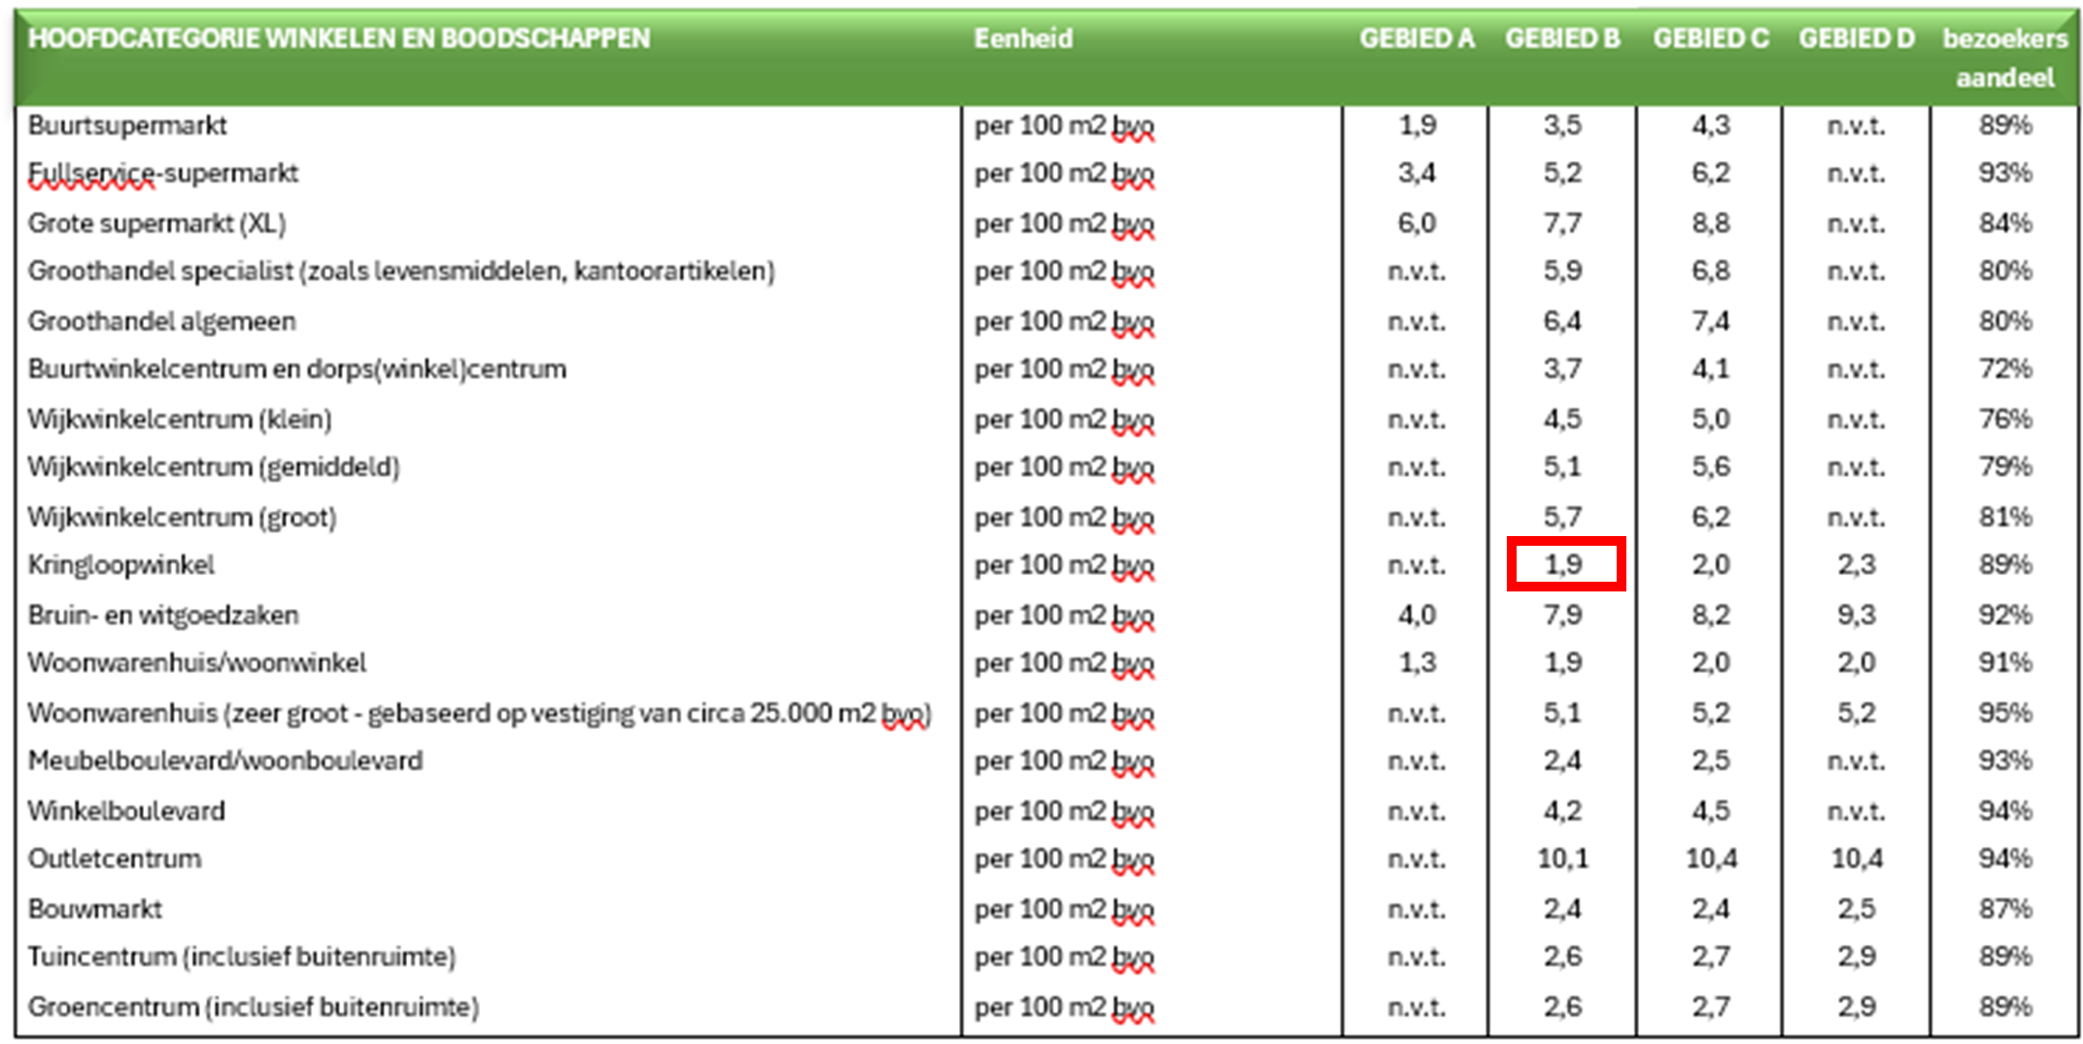Click Bruin- en witgoedzaken GEBIED D value
The height and width of the screenshot is (1044, 2083).
click(1856, 615)
